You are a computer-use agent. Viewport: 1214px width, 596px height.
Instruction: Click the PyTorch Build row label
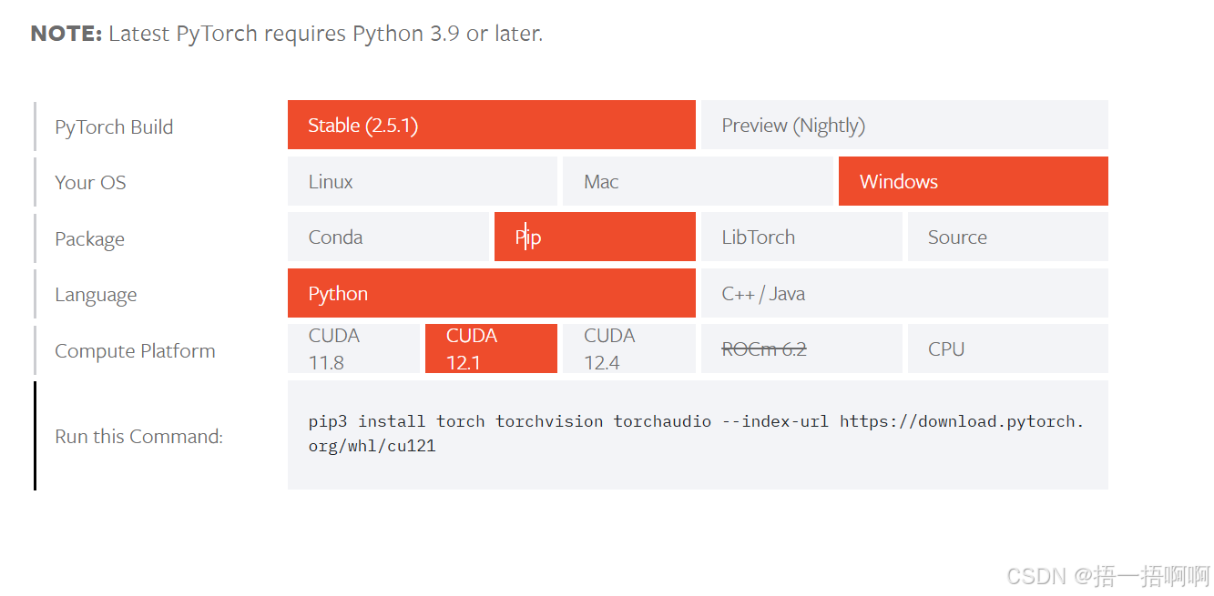pyautogui.click(x=114, y=126)
